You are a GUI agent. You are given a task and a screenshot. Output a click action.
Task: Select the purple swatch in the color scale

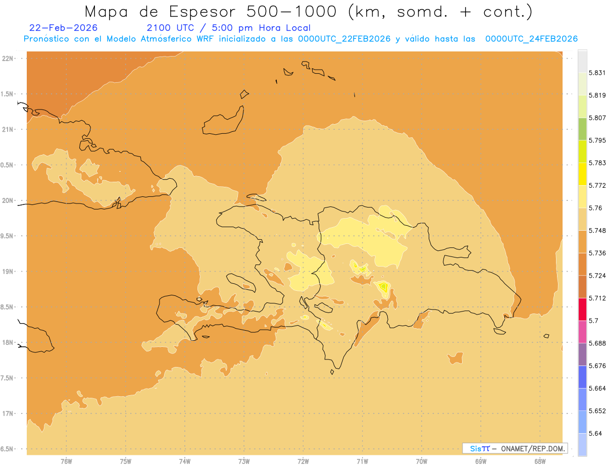coord(582,354)
